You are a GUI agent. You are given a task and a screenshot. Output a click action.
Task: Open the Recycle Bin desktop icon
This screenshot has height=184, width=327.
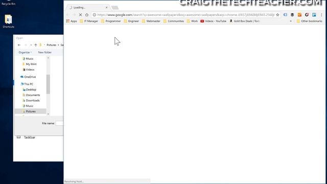pyautogui.click(x=8, y=3)
